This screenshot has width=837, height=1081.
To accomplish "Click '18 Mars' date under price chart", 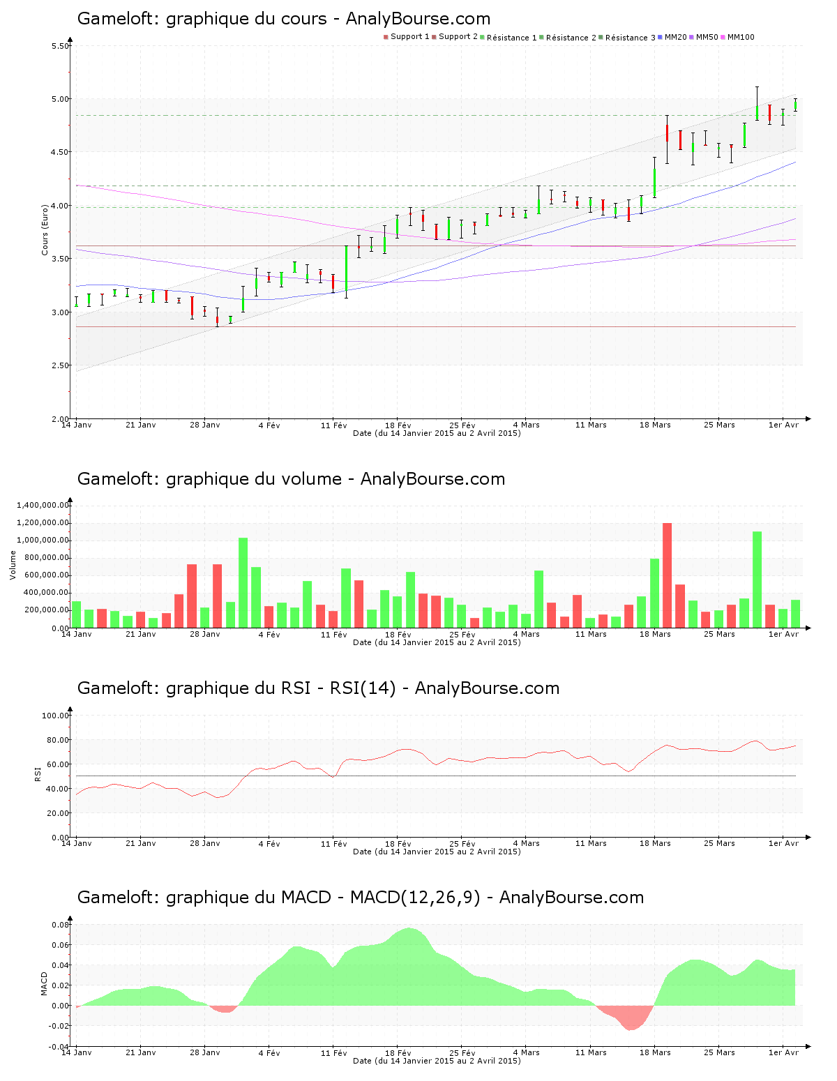I will pyautogui.click(x=656, y=425).
